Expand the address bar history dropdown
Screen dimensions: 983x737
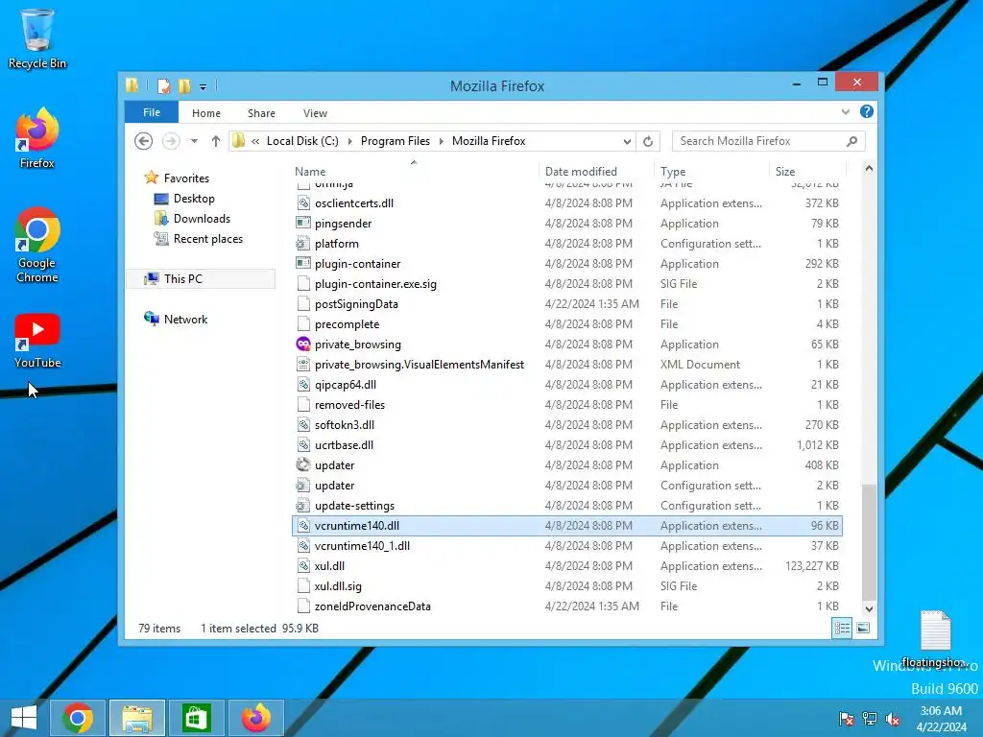pos(627,142)
